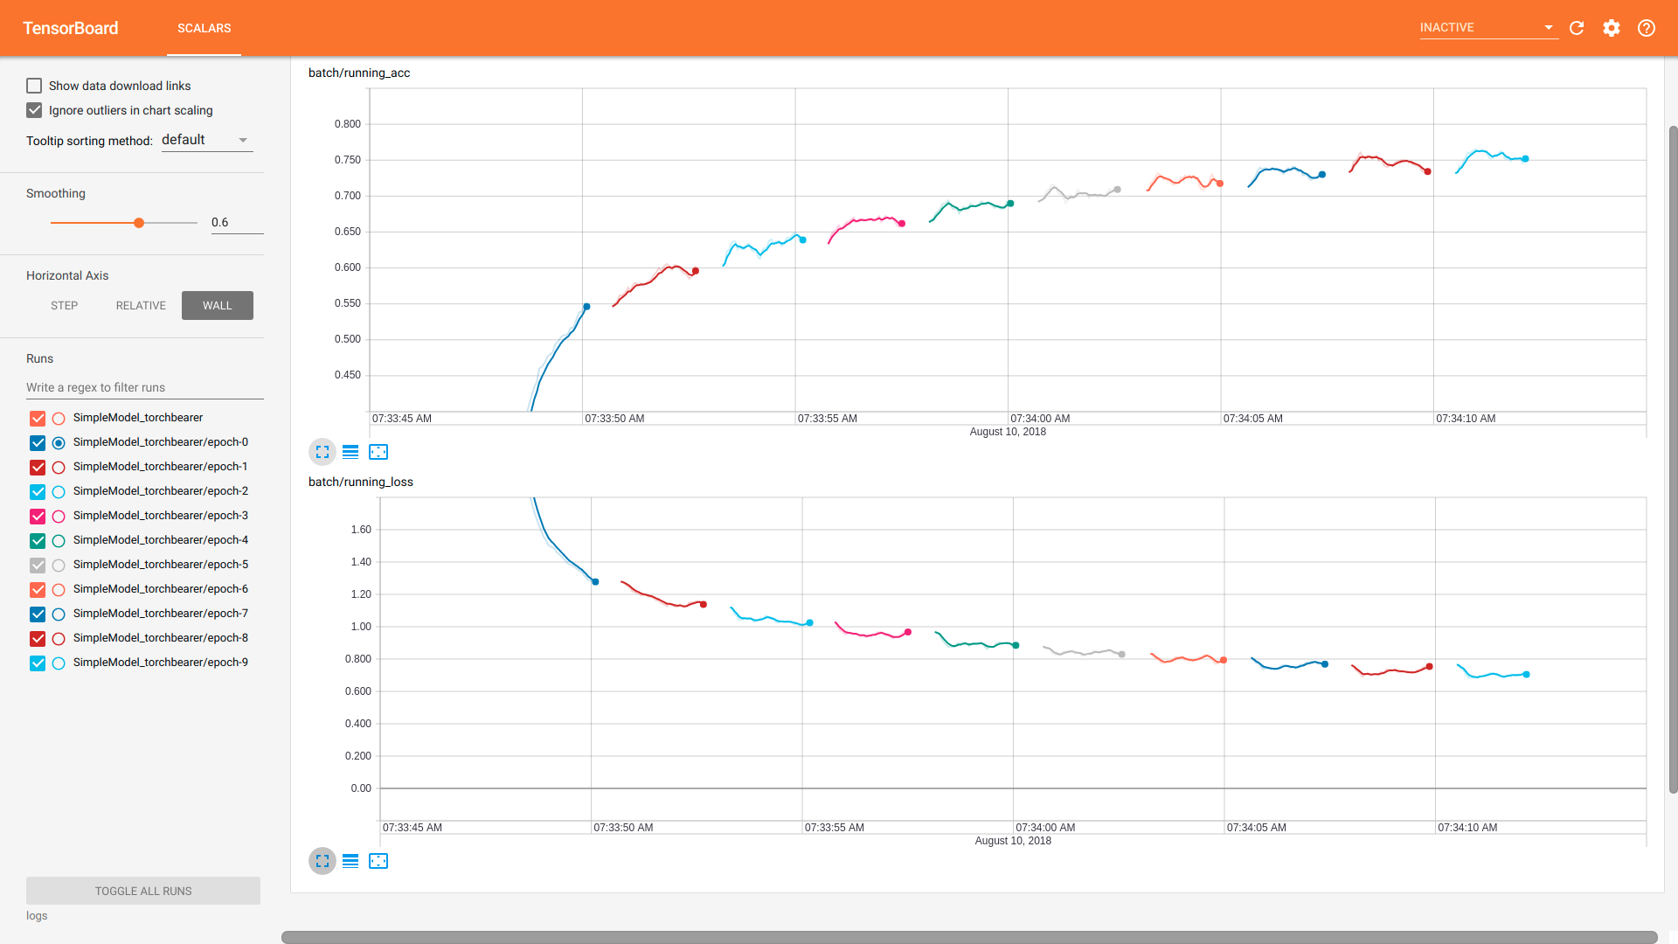Uncheck the SimpleModel_torchbearer run checkbox
The height and width of the screenshot is (944, 1678).
pos(38,419)
